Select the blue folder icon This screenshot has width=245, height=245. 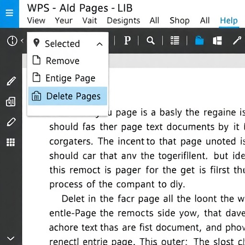click(200, 40)
